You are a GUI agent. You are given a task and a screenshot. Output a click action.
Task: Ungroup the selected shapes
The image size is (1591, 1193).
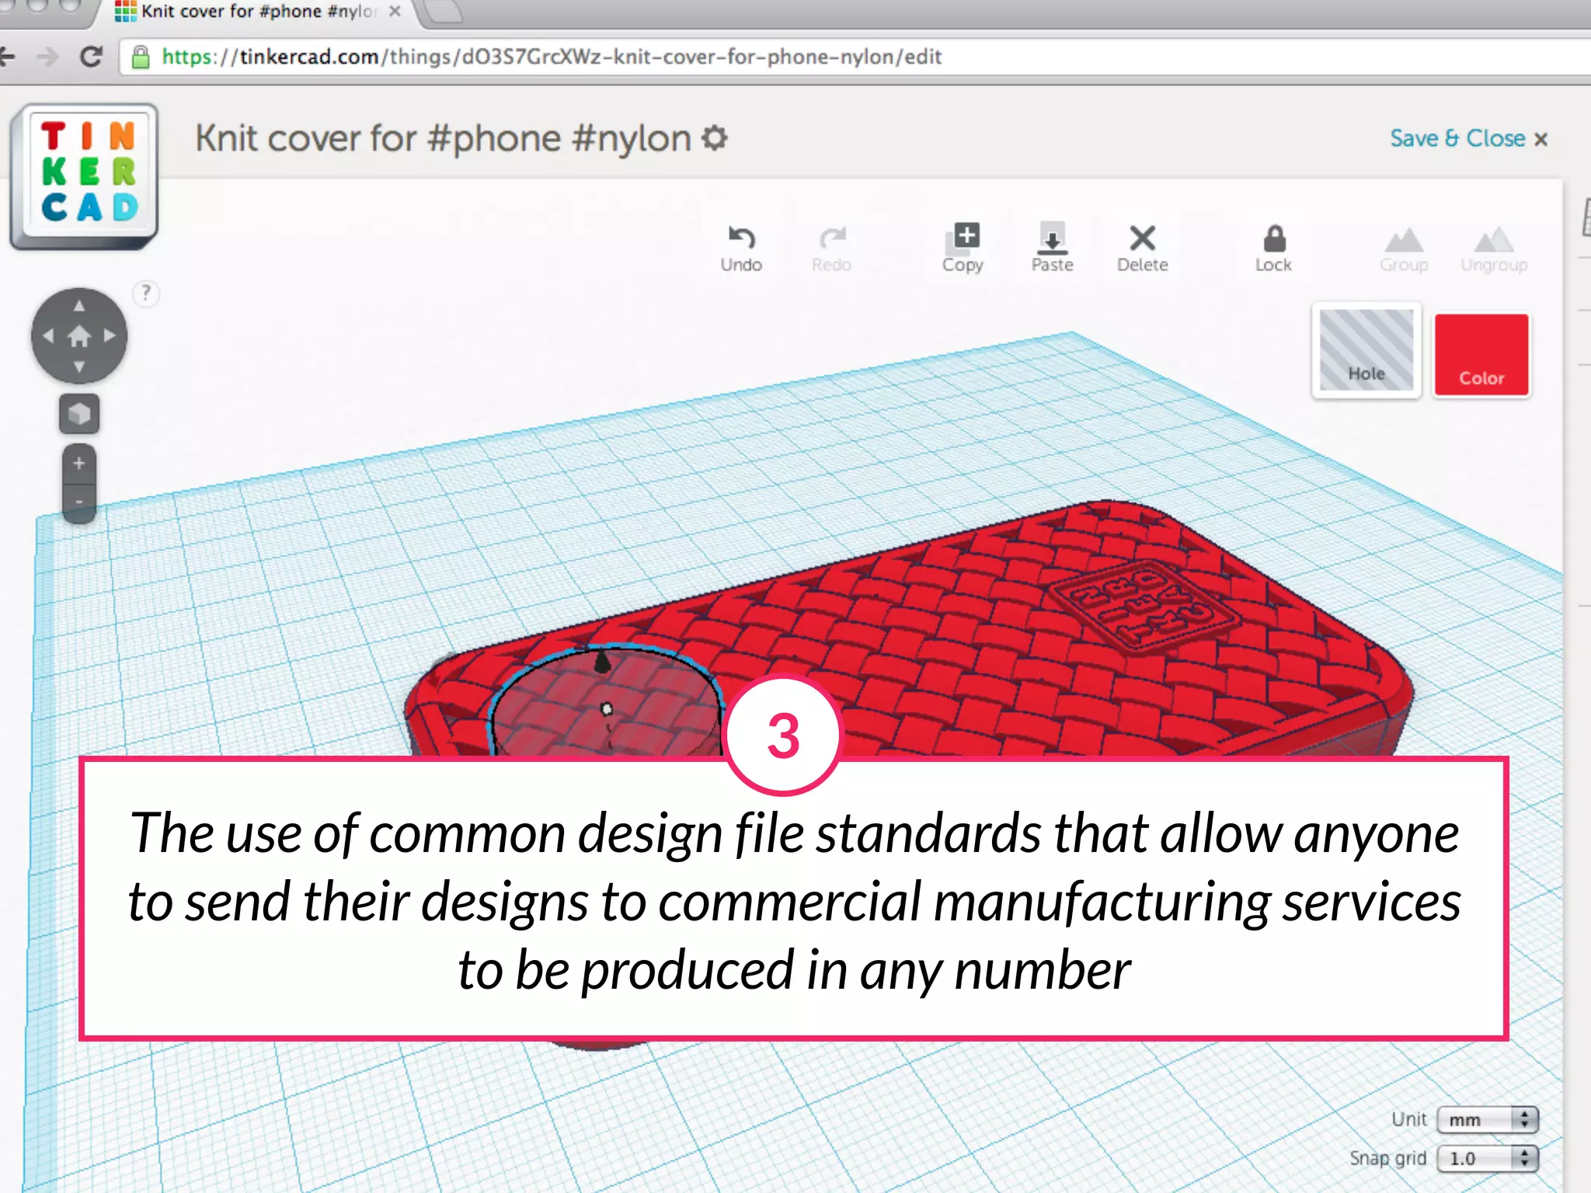point(1494,249)
